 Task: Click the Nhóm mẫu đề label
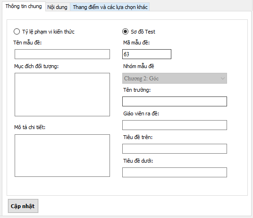(139, 66)
